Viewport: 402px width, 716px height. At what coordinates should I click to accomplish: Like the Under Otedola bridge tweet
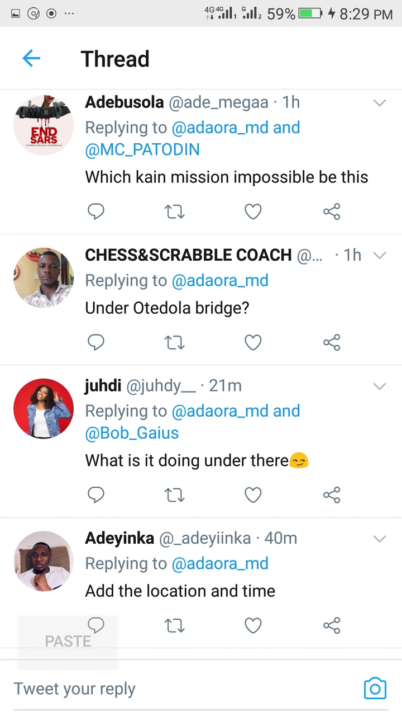click(x=253, y=342)
